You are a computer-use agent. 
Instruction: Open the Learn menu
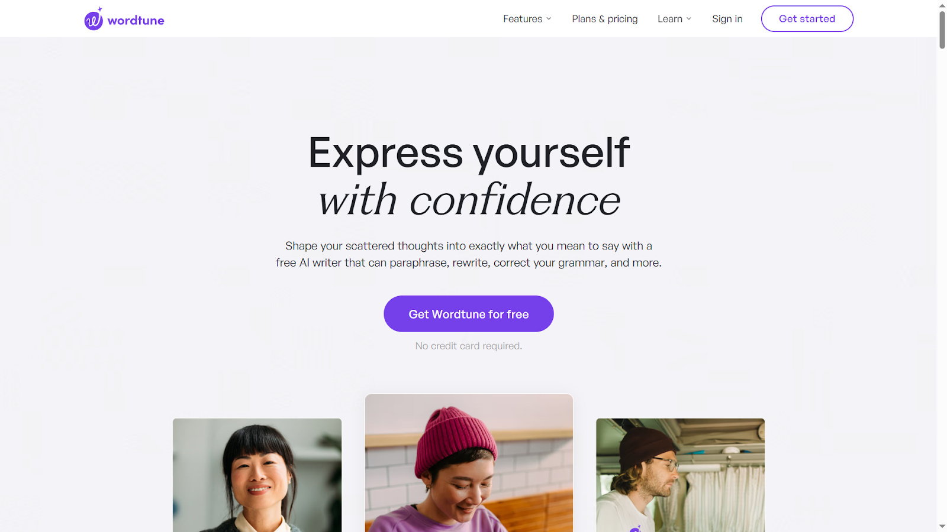[674, 19]
